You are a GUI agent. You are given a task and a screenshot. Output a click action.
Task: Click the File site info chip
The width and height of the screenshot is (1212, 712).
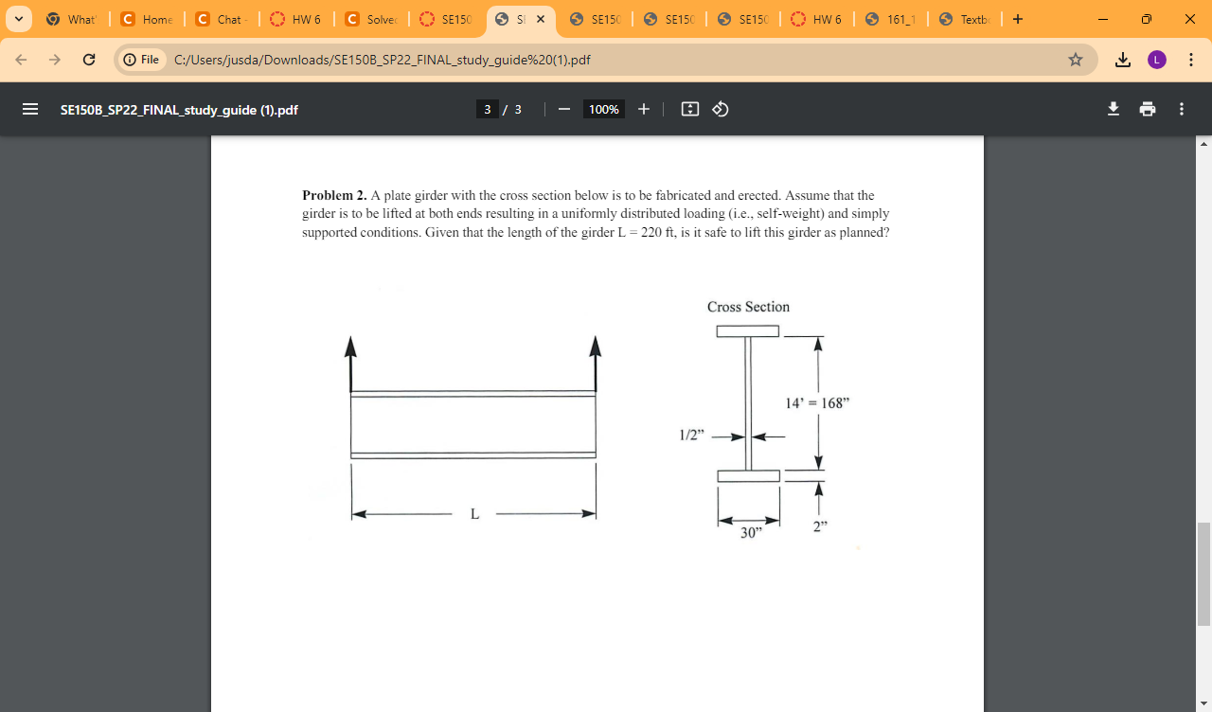point(142,60)
